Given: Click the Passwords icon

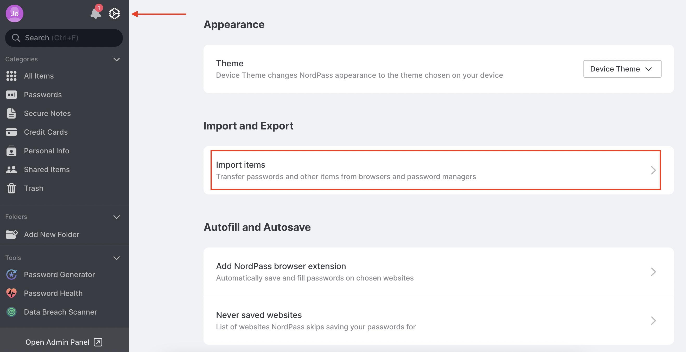Looking at the screenshot, I should (11, 94).
